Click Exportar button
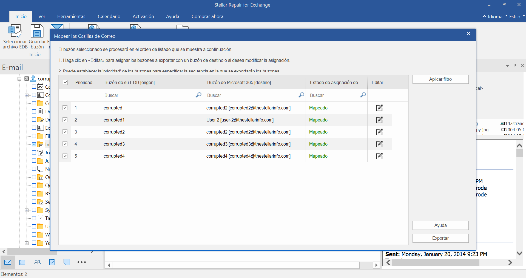526x278 pixels. click(440, 238)
